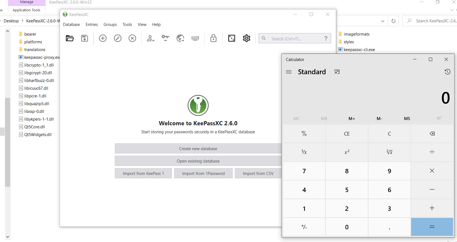Click Calculator square root key
This screenshot has width=457, height=242.
click(x=389, y=152)
